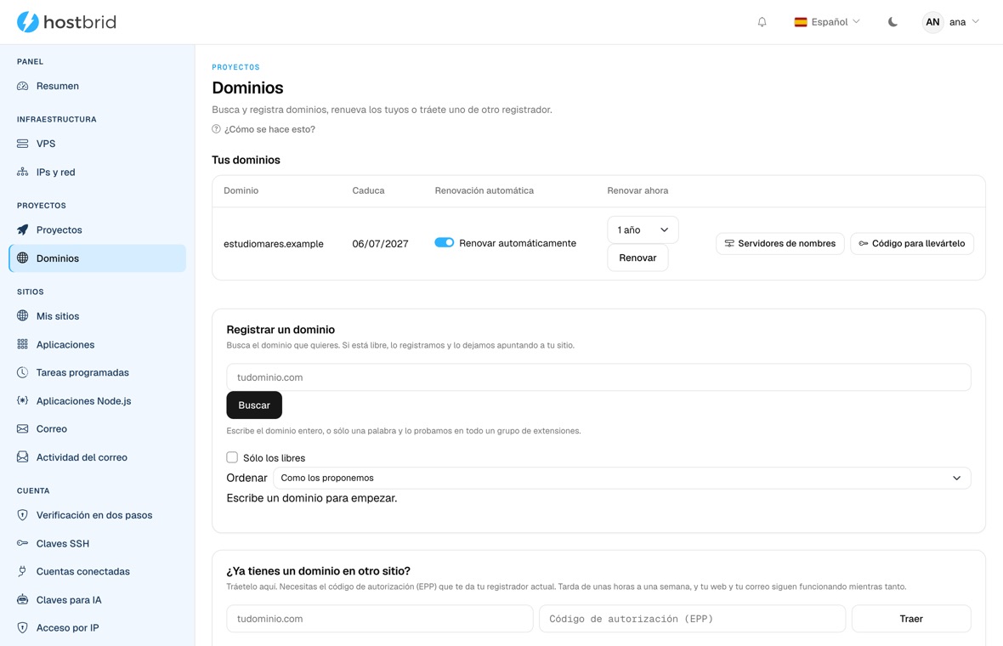This screenshot has width=1003, height=646.
Task: Click the AN user avatar
Action: point(932,22)
